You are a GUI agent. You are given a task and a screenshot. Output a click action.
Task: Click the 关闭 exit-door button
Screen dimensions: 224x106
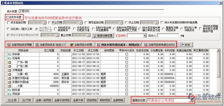click(185, 45)
